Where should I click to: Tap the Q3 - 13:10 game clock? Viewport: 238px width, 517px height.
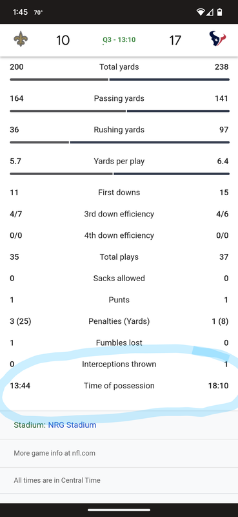click(119, 40)
